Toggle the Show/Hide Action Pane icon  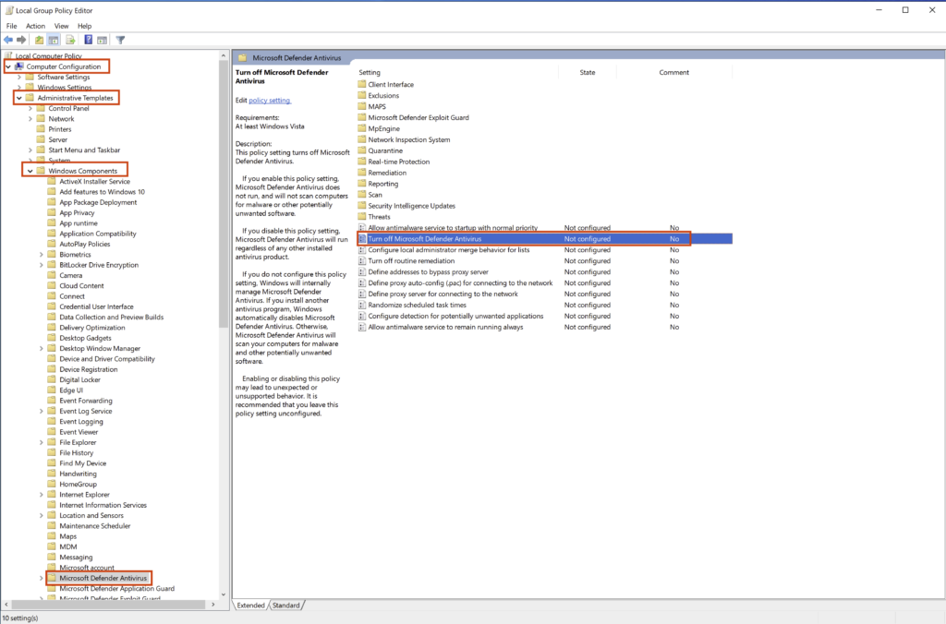coord(102,40)
